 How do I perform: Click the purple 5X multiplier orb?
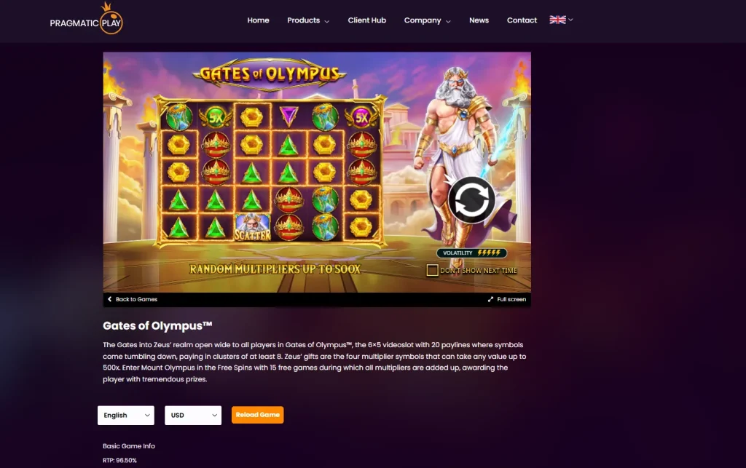coord(361,117)
